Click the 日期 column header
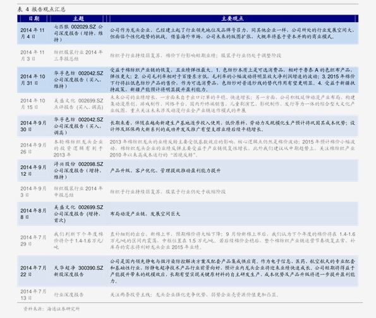The width and height of the screenshot is (376, 318). tap(34, 18)
